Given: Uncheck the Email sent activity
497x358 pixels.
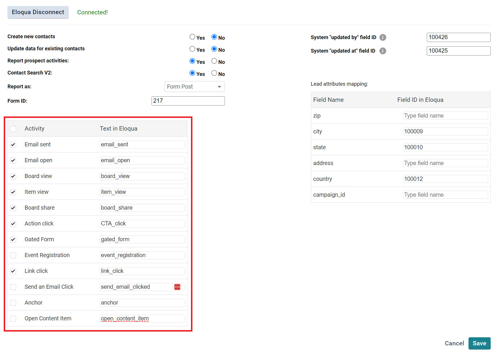Looking at the screenshot, I should click(x=13, y=145).
